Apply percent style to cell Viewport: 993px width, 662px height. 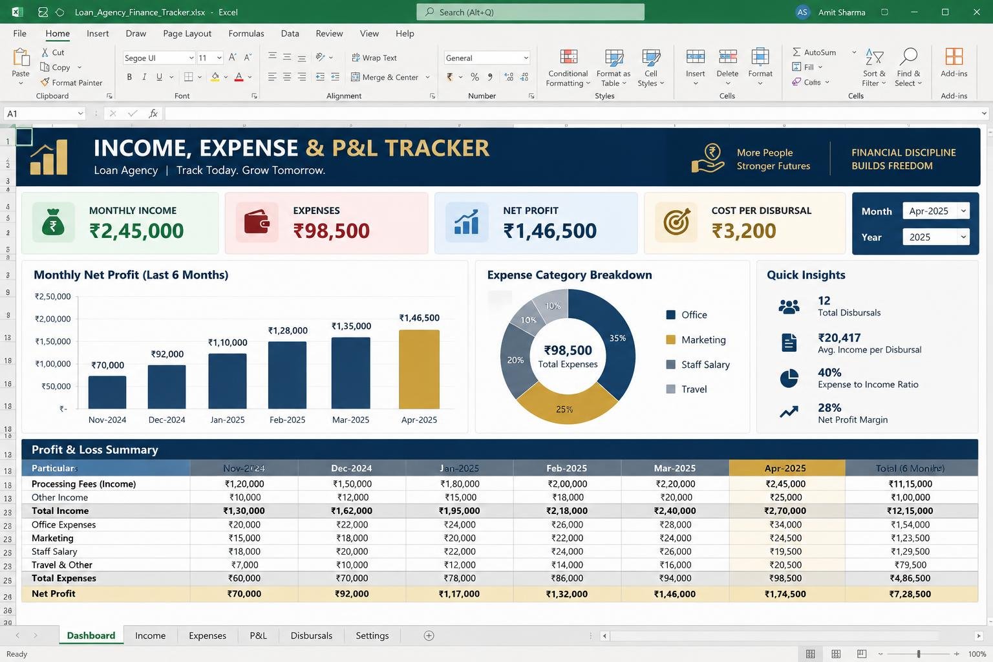(475, 77)
